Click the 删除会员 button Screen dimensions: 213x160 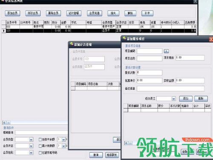click(53, 13)
